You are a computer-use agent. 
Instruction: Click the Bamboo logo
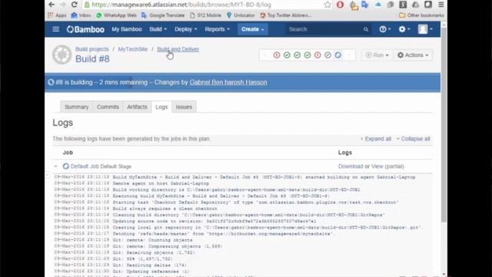[x=85, y=29]
